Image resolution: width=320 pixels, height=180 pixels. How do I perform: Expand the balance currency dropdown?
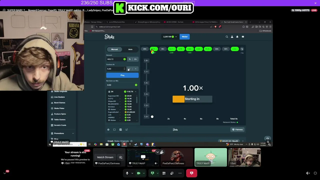[176, 37]
